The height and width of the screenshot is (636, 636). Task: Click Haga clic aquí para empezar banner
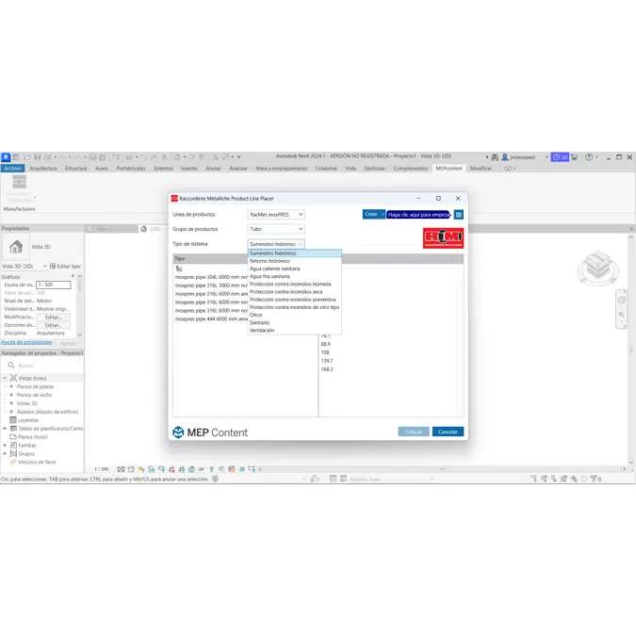point(418,215)
